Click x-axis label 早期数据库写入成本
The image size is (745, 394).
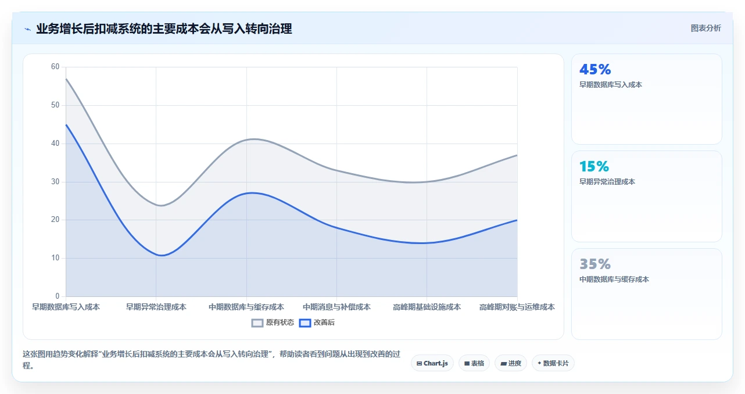click(66, 307)
